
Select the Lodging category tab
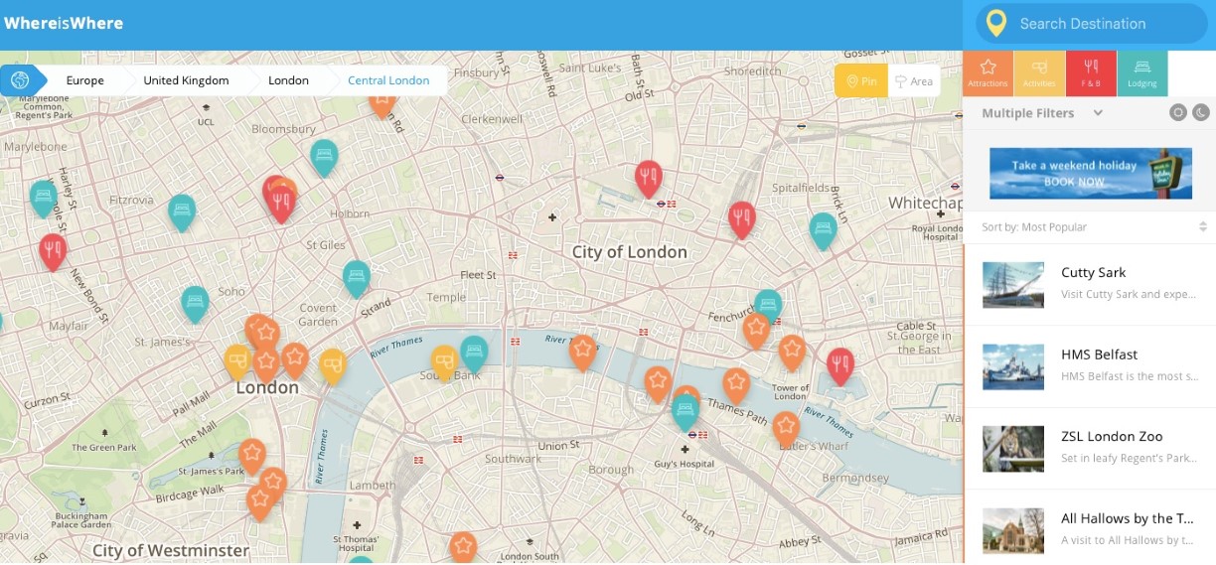1142,72
